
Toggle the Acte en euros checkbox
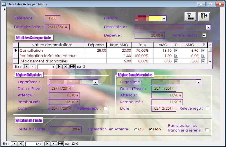tap(204, 35)
